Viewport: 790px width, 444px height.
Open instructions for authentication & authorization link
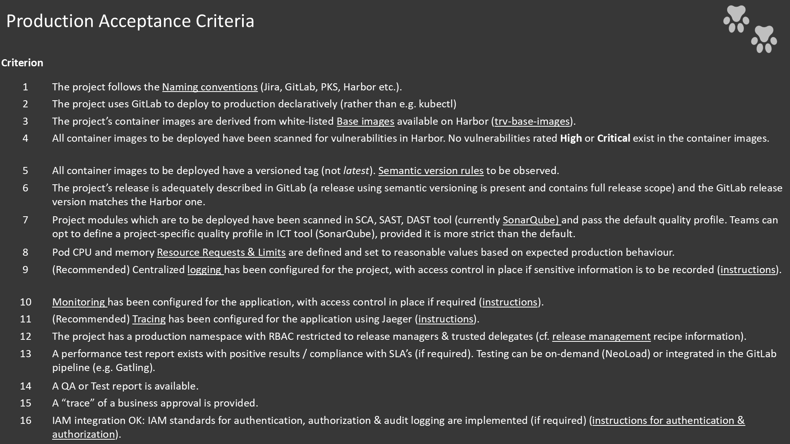tap(668, 420)
